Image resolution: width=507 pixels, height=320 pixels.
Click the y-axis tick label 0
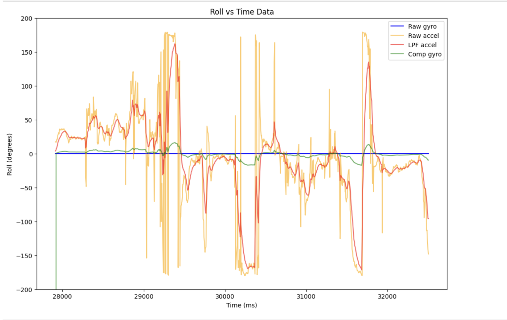pos(31,154)
